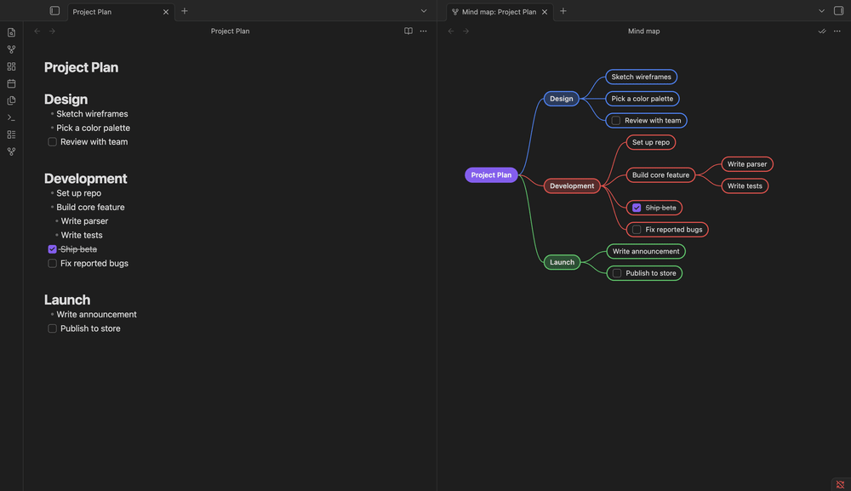This screenshot has width=851, height=491.
Task: Tick 'Review with team' checkbox in mind map node
Action: coord(616,121)
